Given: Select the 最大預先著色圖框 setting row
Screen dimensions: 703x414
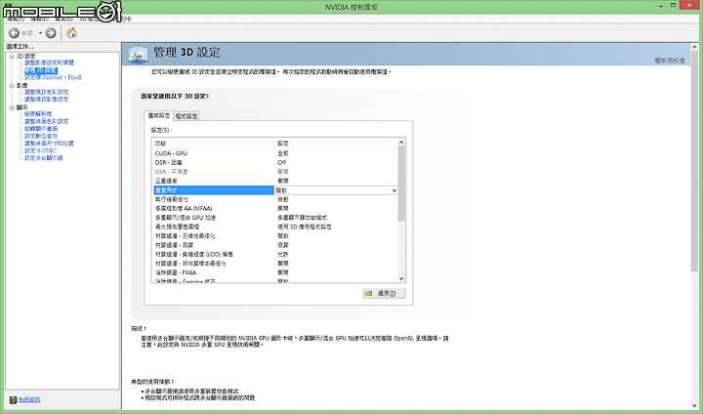Looking at the screenshot, I should (x=275, y=227).
